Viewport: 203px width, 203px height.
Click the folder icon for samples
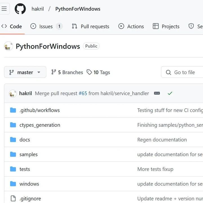pyautogui.click(x=13, y=154)
